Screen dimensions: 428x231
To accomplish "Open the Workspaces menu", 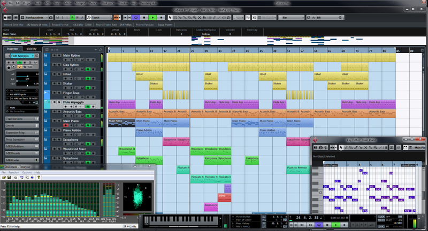I will 108,3.
